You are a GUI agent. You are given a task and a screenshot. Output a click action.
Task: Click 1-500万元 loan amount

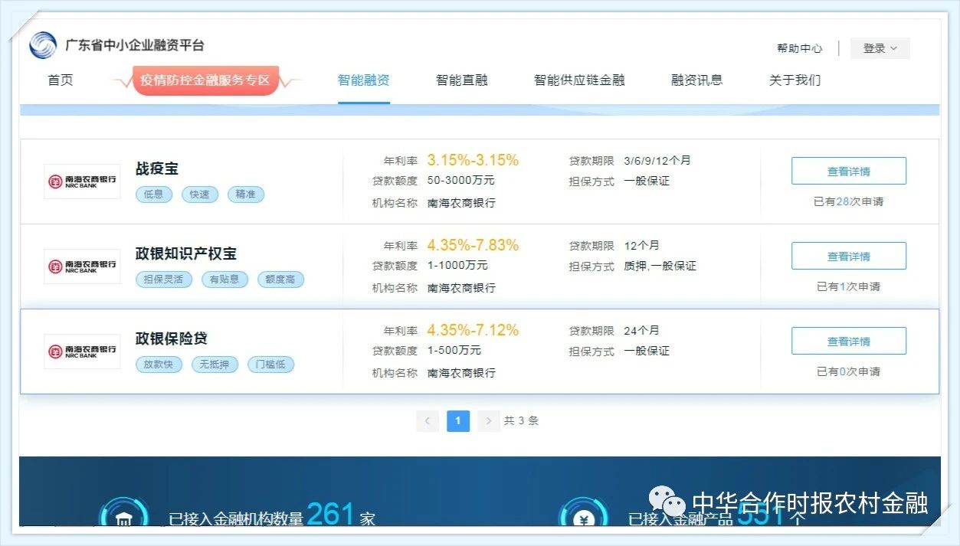point(454,351)
